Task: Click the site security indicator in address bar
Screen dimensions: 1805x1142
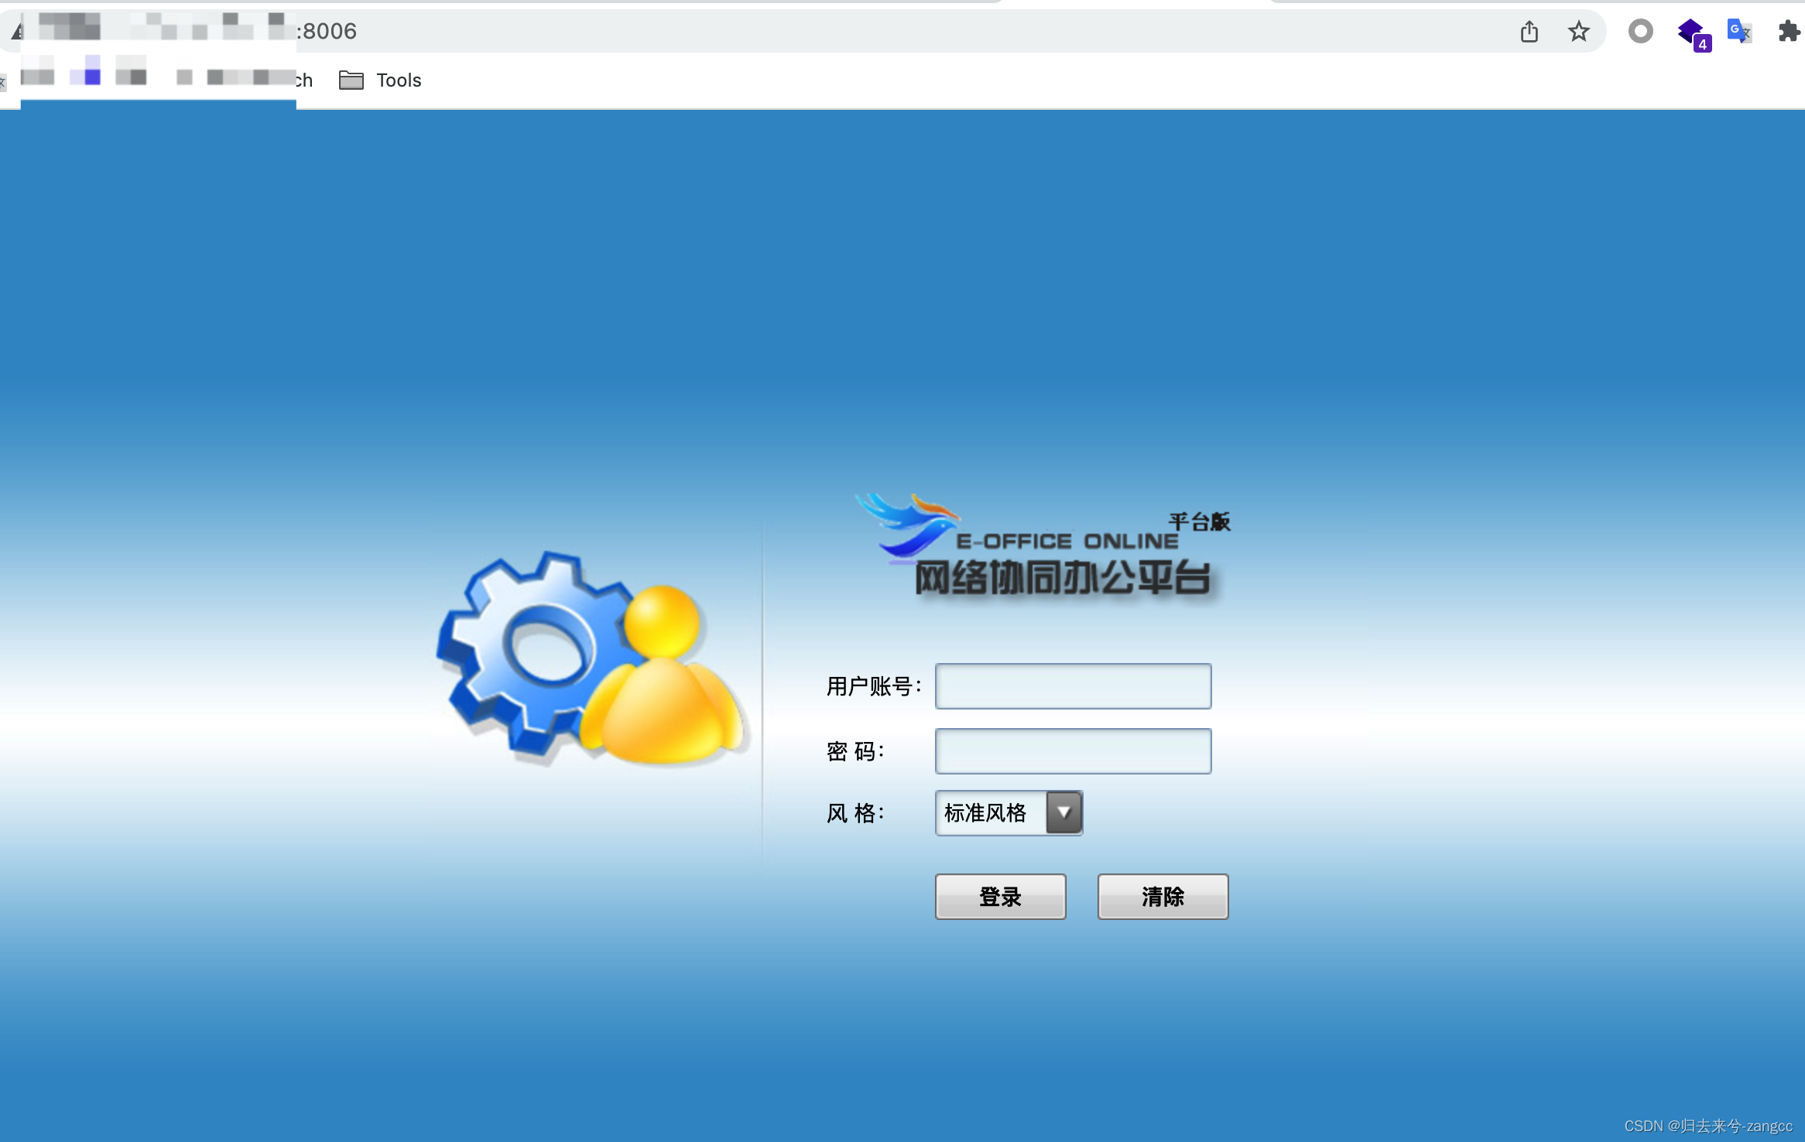Action: 18,31
